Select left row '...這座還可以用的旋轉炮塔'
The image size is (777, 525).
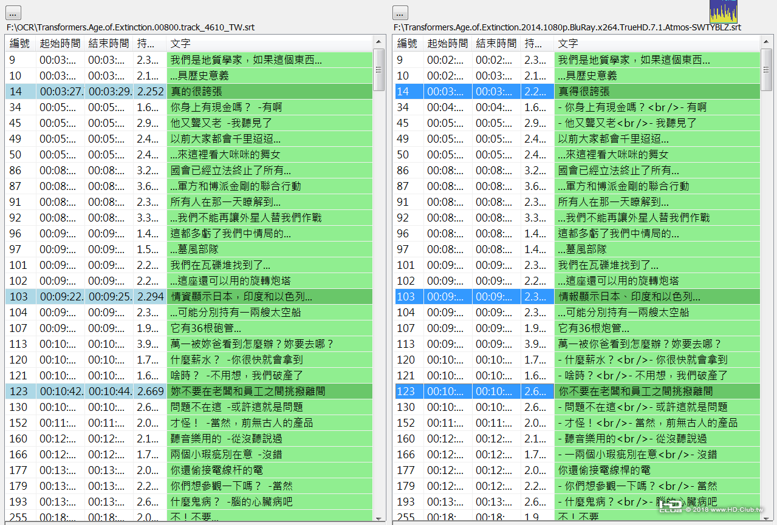pyautogui.click(x=189, y=280)
